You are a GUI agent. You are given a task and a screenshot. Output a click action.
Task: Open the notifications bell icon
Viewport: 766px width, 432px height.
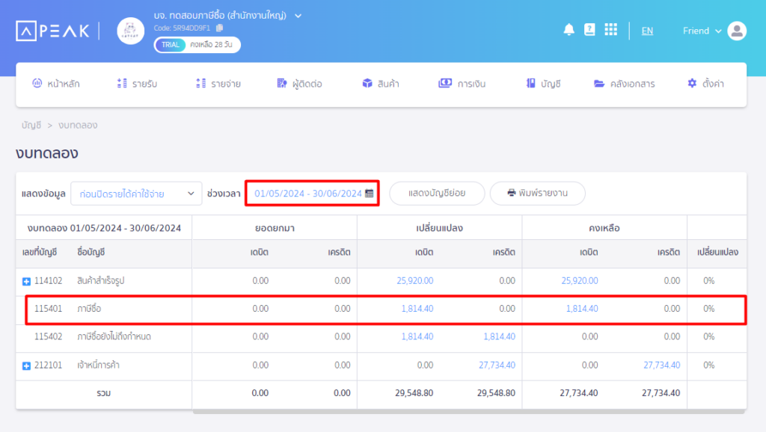click(x=569, y=30)
